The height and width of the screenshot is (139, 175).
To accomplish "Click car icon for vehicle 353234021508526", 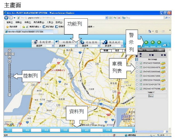I will pos(163,63).
